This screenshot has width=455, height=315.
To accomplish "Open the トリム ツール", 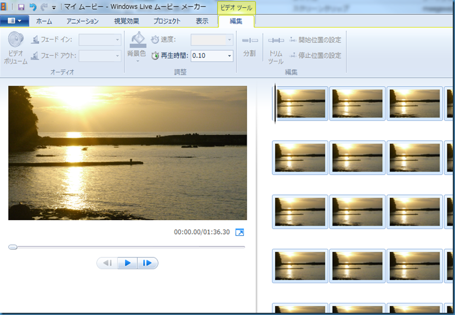I will click(276, 50).
